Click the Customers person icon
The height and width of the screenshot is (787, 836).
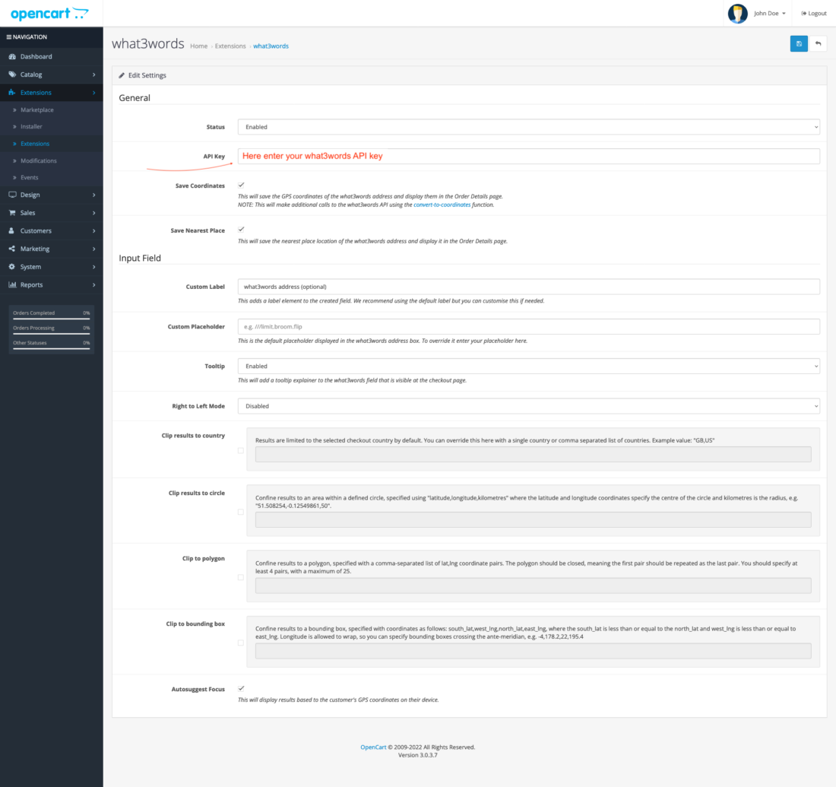pos(11,231)
